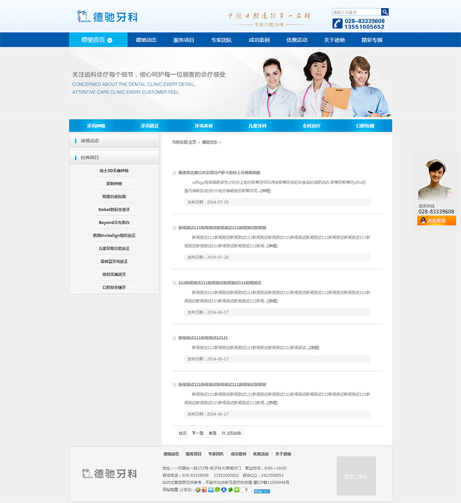Screen dimensions: 461x503
Task: Go to 下一页 in pagination
Action: coord(197,433)
